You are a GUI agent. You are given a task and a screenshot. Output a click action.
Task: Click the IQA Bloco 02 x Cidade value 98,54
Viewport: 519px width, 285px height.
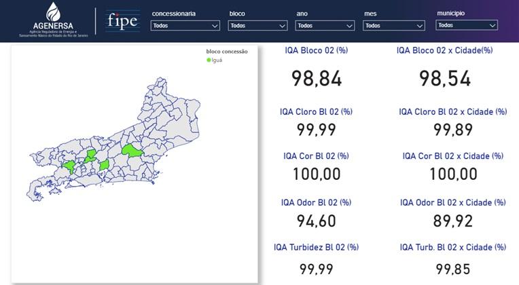pos(445,78)
